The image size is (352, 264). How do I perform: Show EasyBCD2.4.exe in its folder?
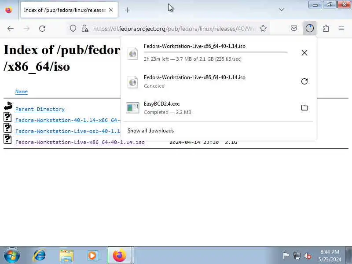[304, 107]
